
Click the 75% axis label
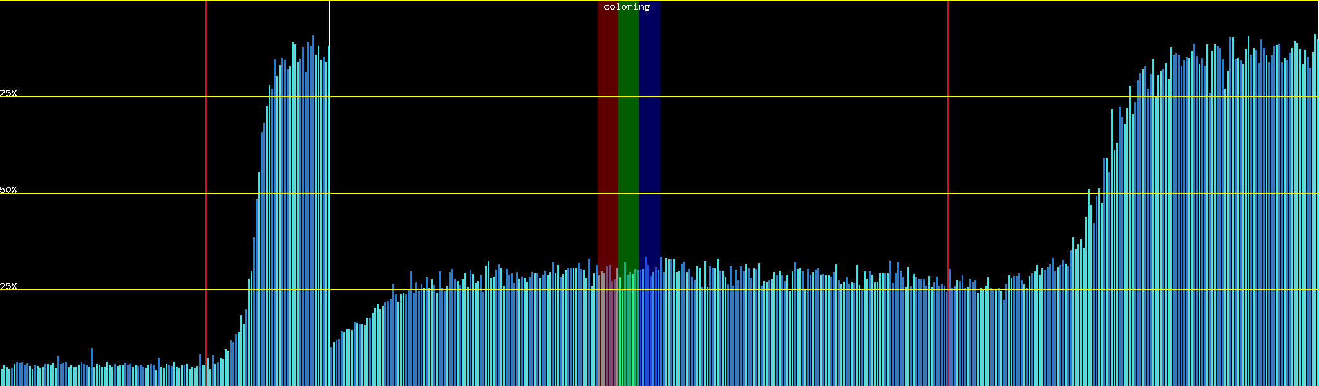tap(8, 93)
